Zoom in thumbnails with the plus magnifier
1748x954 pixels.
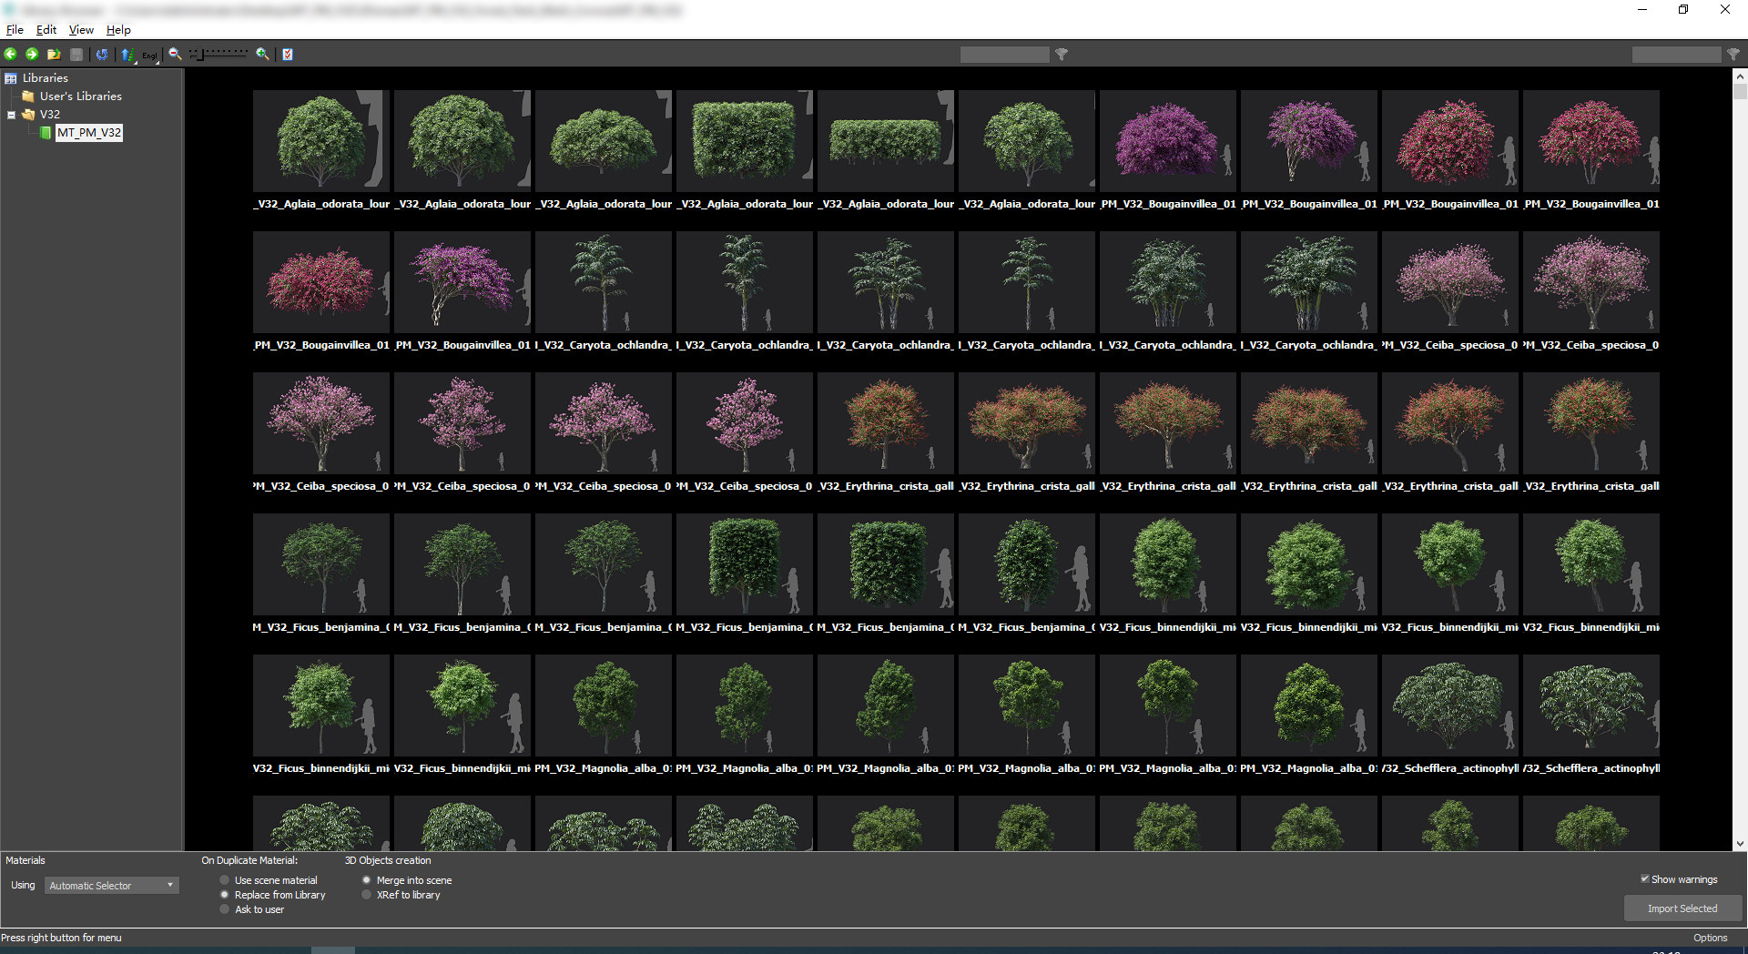261,54
